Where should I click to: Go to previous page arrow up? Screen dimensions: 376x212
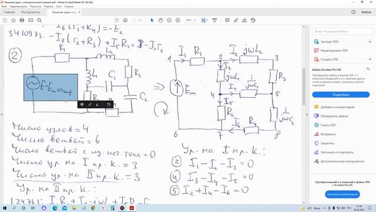(x=116, y=21)
